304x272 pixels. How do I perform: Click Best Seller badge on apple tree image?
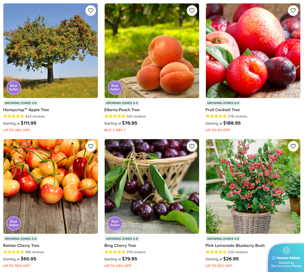point(13,88)
